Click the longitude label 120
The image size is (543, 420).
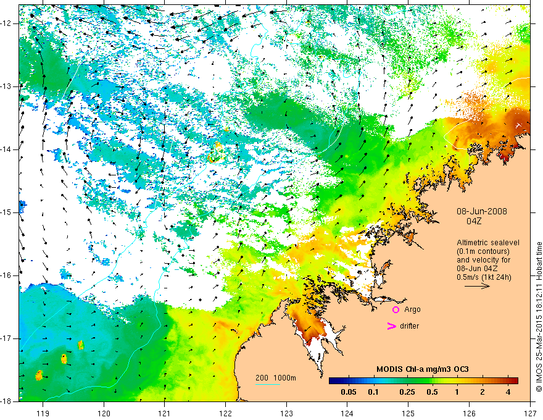104,413
